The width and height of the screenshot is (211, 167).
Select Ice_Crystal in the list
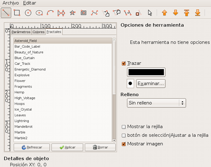pyautogui.click(x=63, y=110)
